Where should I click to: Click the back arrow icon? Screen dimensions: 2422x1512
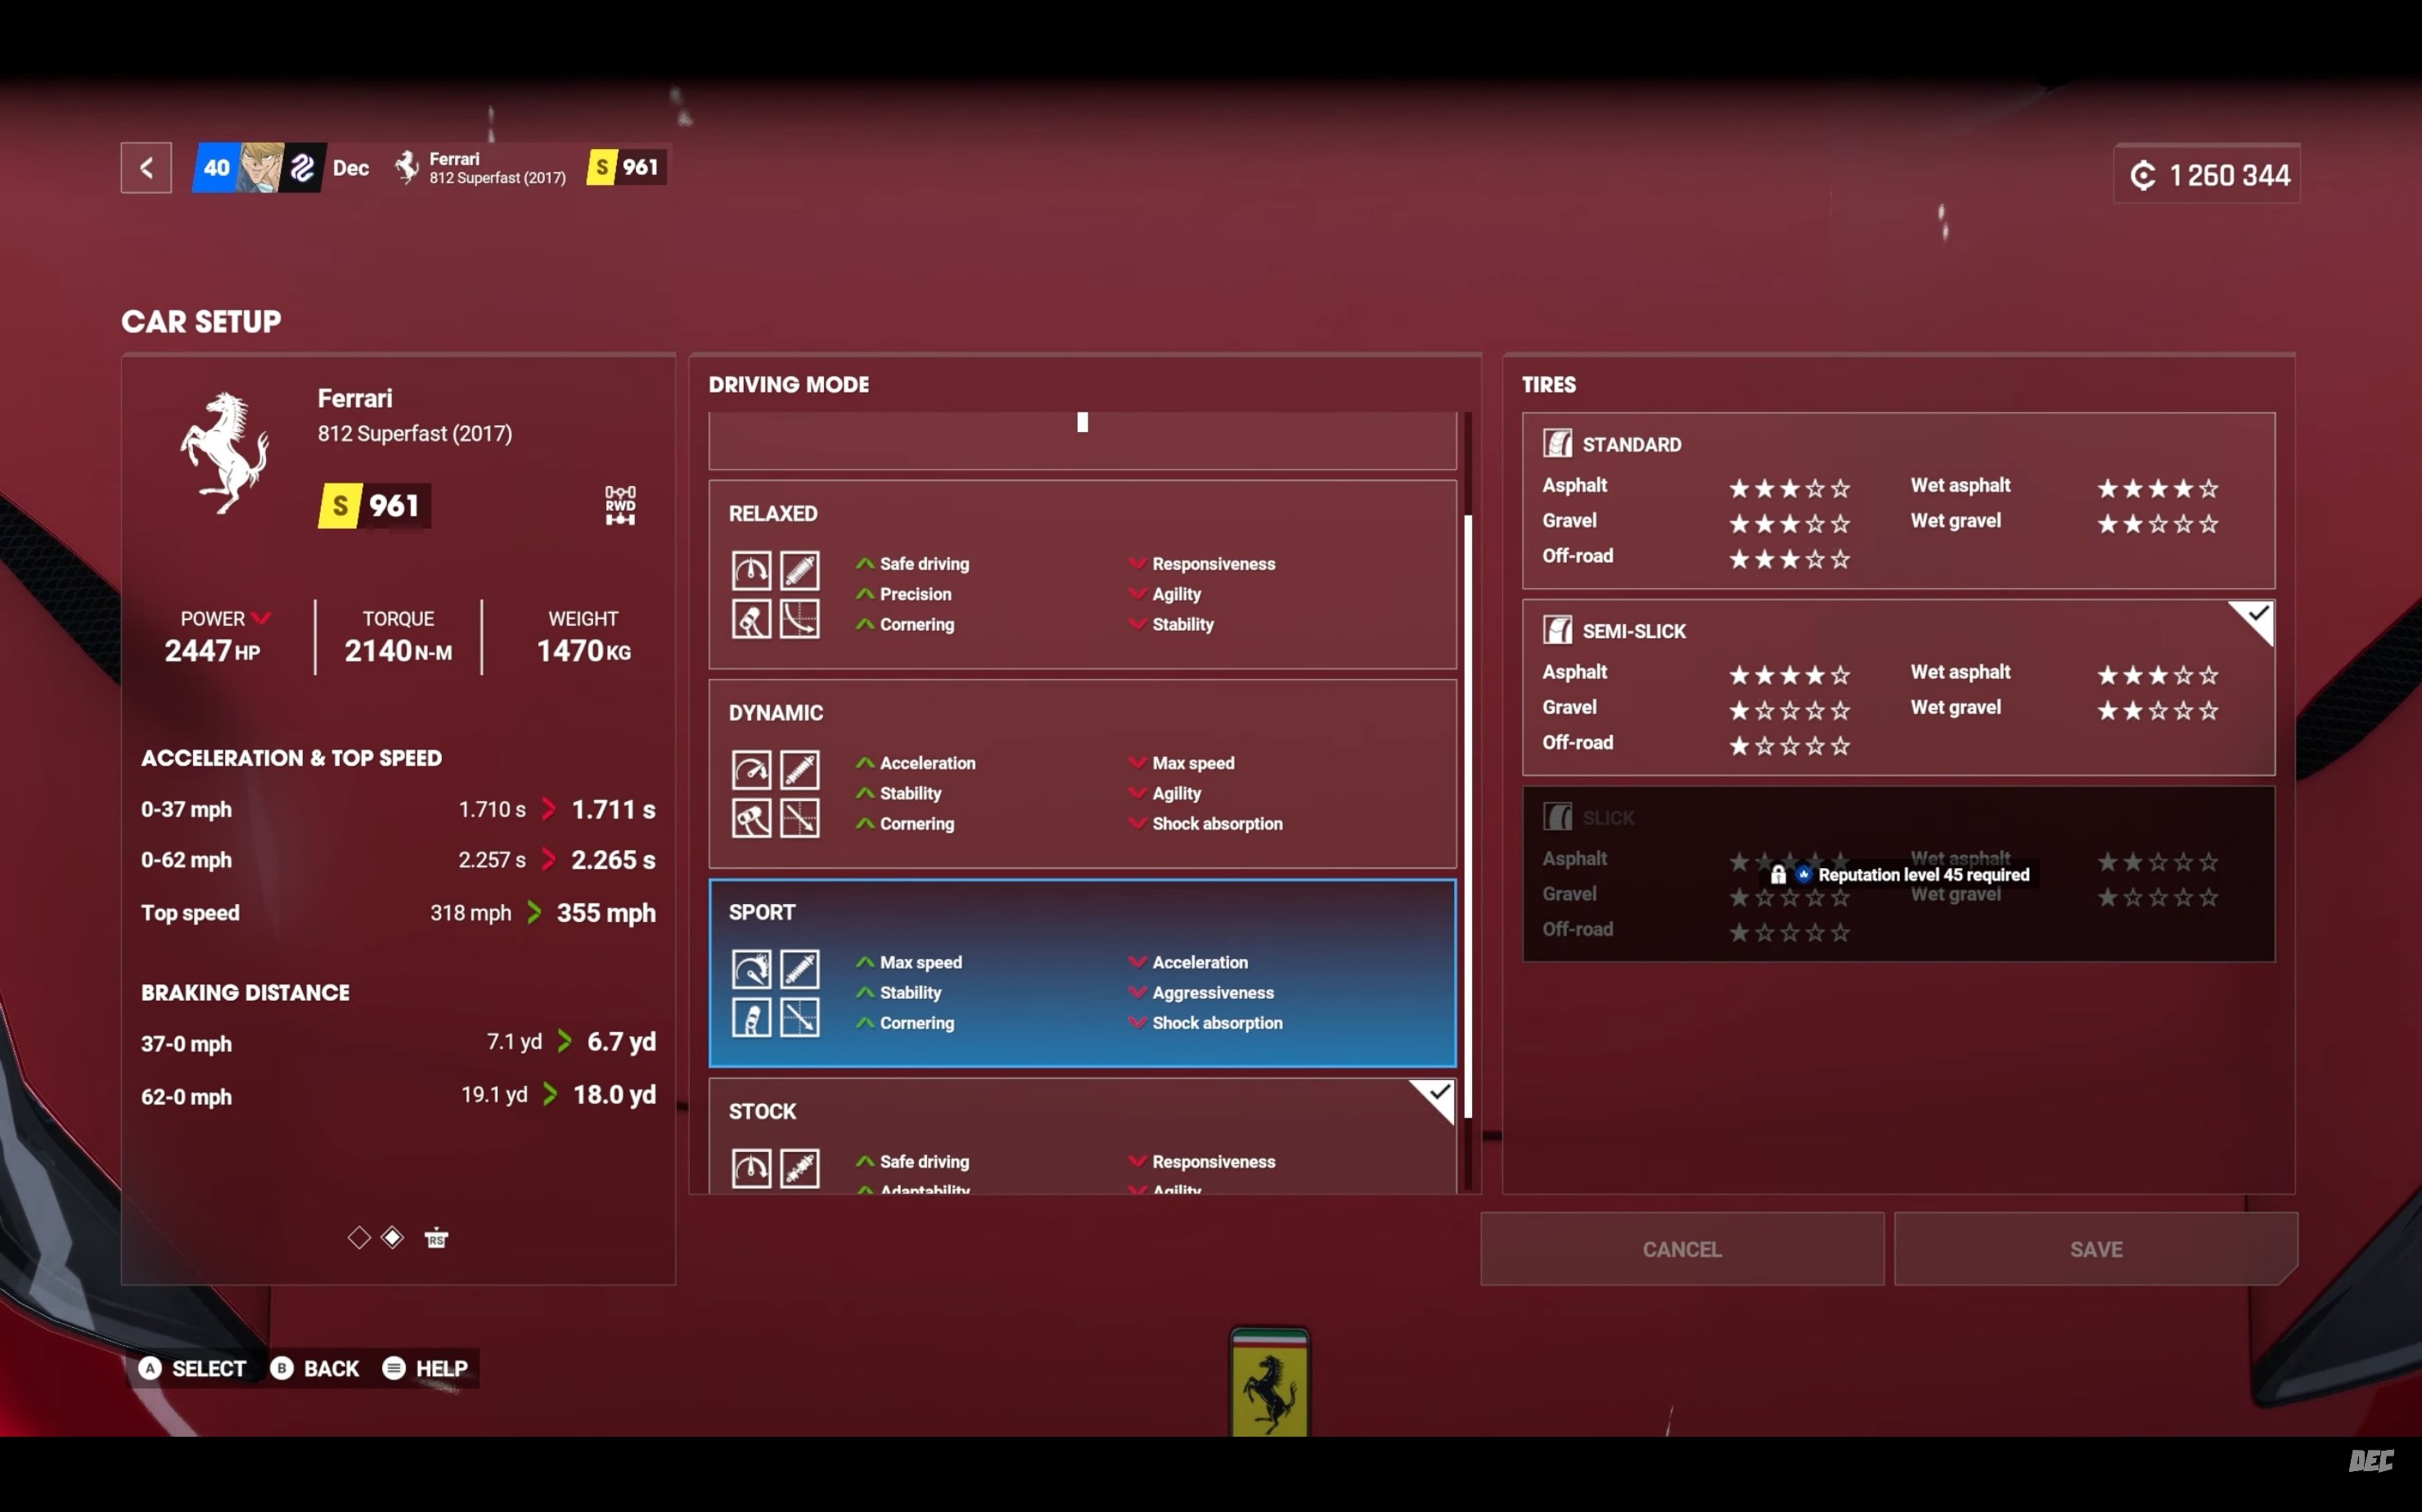click(146, 167)
